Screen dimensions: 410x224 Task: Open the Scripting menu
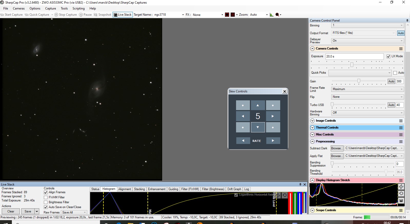click(x=78, y=8)
